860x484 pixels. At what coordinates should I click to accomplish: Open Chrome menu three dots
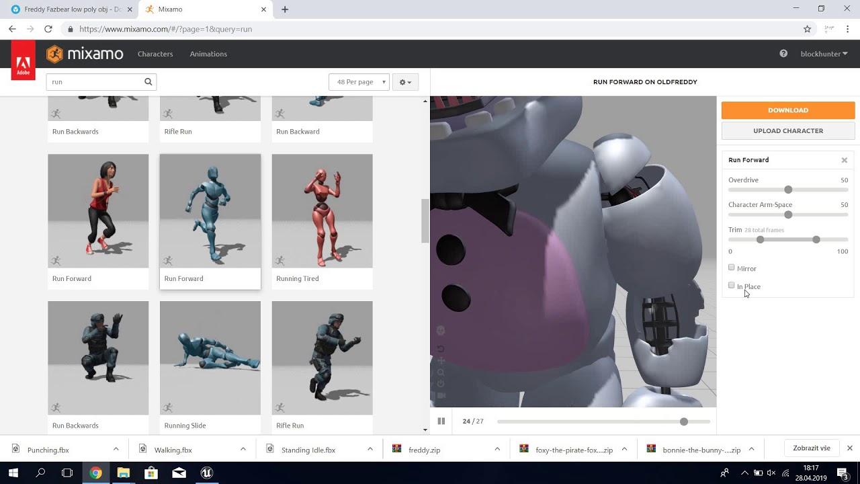click(848, 29)
